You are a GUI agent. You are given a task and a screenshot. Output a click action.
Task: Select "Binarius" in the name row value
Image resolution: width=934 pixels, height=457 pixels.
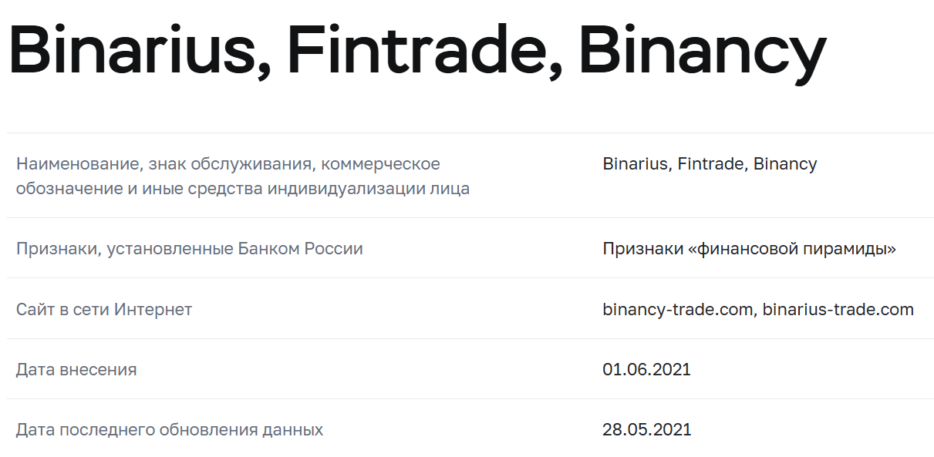pyautogui.click(x=636, y=164)
